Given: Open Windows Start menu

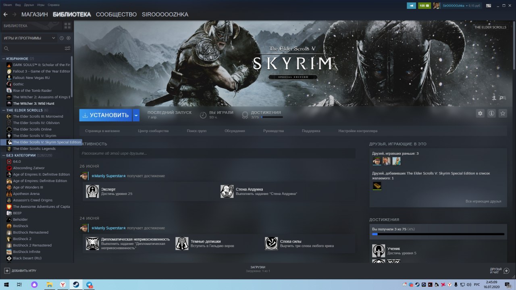Looking at the screenshot, I should tap(7, 284).
